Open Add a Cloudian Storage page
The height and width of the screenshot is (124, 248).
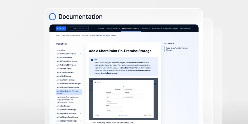coord(65,72)
